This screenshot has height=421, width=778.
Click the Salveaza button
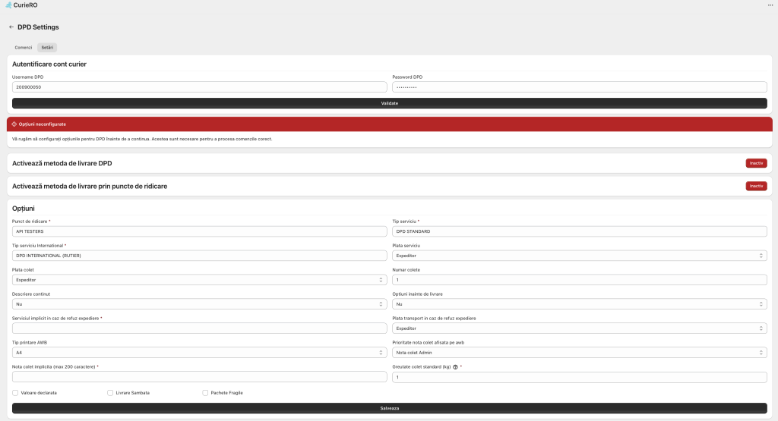click(x=390, y=408)
